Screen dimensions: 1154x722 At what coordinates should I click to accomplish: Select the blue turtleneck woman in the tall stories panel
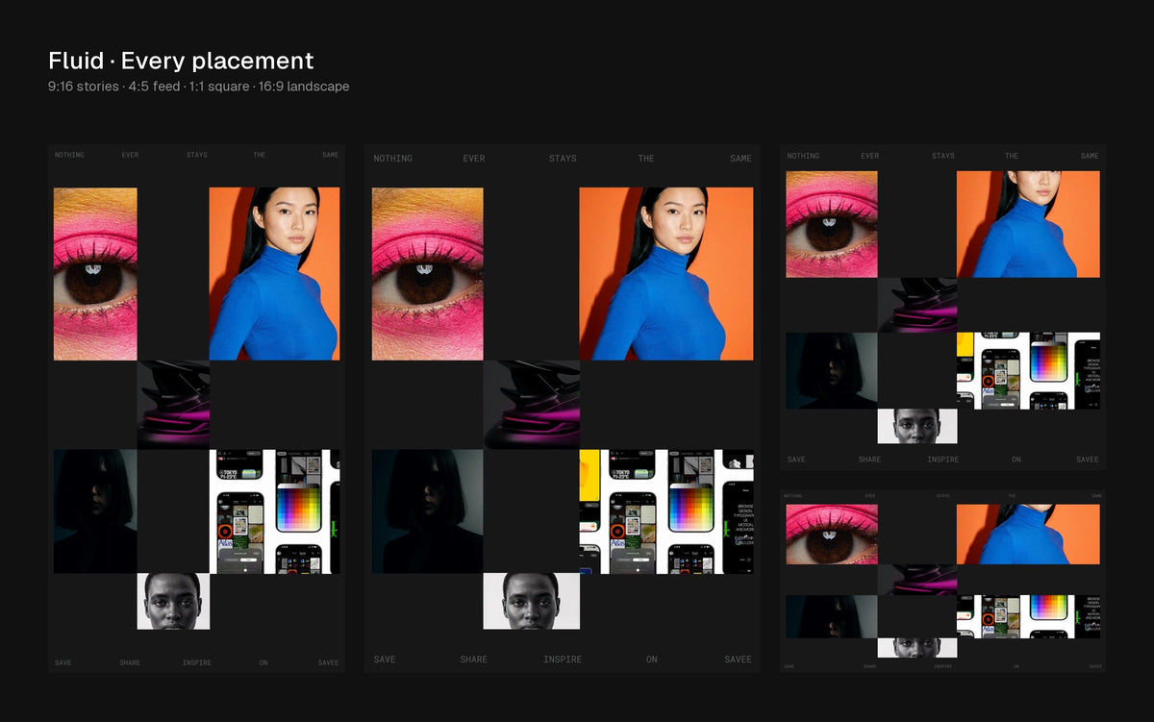click(x=275, y=274)
